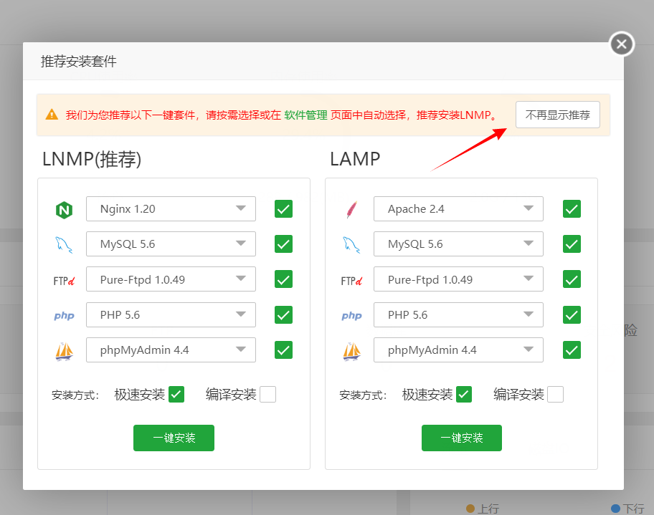Open phpMyAdmin 4.4 dropdown in LAMP

458,350
